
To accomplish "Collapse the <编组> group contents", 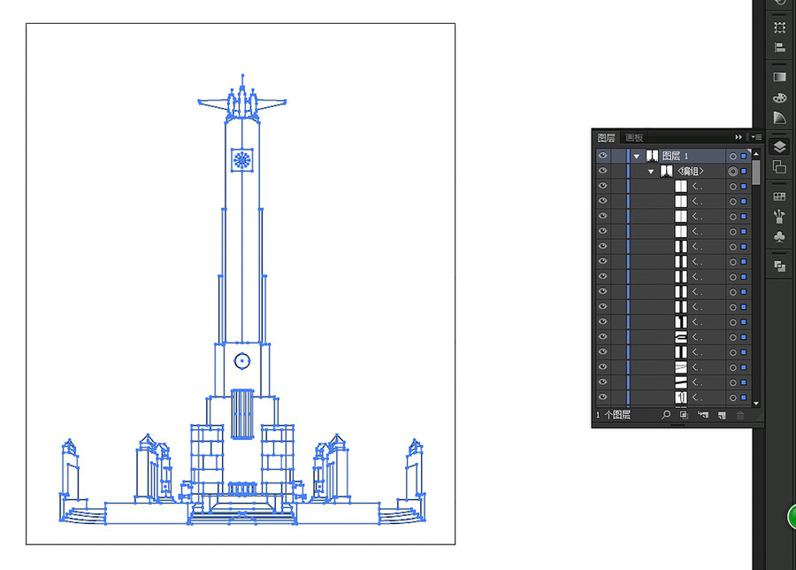I will click(x=650, y=172).
